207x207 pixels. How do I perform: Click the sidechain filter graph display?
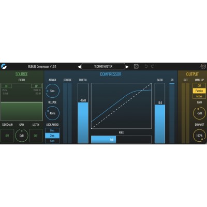(x=22, y=102)
